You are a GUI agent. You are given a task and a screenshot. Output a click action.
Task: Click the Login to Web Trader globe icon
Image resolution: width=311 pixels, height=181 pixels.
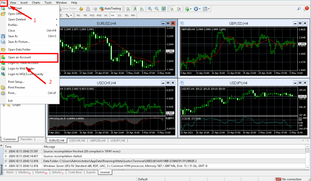pyautogui.click(x=3, y=68)
